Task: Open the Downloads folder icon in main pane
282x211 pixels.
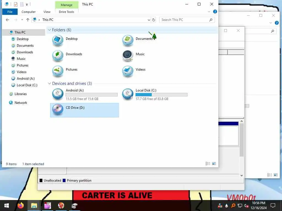Action: [x=58, y=56]
